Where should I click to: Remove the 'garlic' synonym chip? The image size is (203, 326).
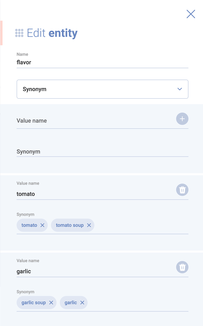pyautogui.click(x=82, y=302)
